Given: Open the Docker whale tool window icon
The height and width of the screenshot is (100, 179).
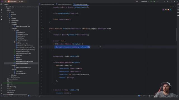Looking at the screenshot, I should click(1, 19).
